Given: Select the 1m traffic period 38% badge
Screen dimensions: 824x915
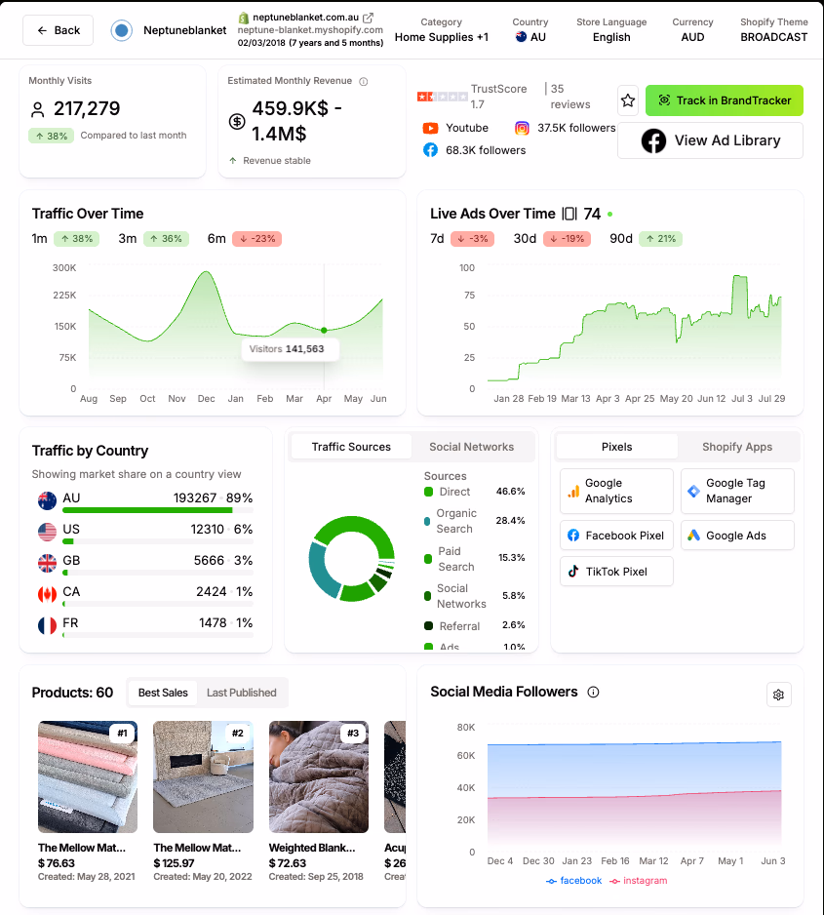Looking at the screenshot, I should coord(76,239).
